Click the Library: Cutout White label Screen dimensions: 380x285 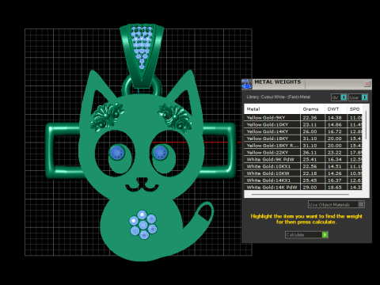click(278, 97)
